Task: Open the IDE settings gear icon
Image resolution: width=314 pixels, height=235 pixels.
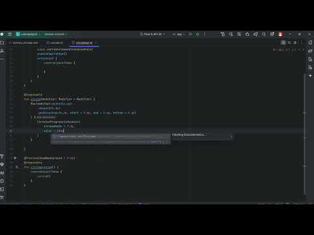Action: pos(272,34)
